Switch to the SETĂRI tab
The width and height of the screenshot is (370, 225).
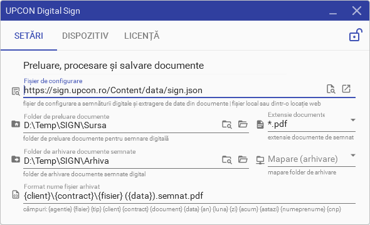pyautogui.click(x=29, y=36)
